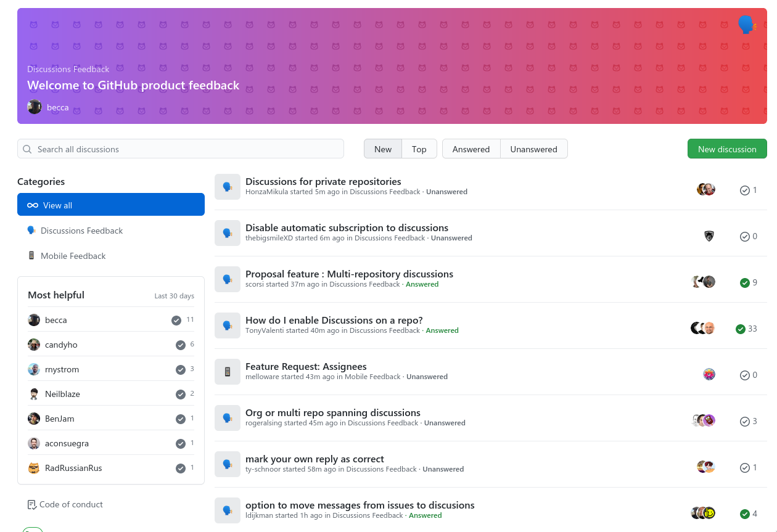The image size is (777, 532).
Task: Click Code of conduct document icon
Action: point(32,505)
